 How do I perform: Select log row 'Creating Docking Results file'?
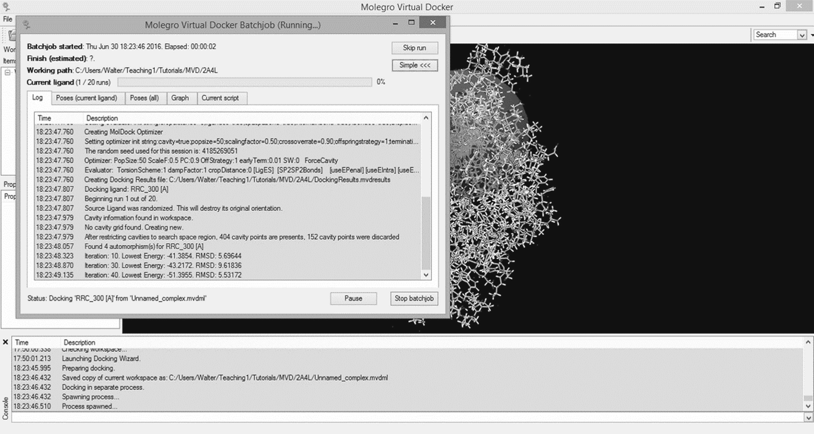228,180
